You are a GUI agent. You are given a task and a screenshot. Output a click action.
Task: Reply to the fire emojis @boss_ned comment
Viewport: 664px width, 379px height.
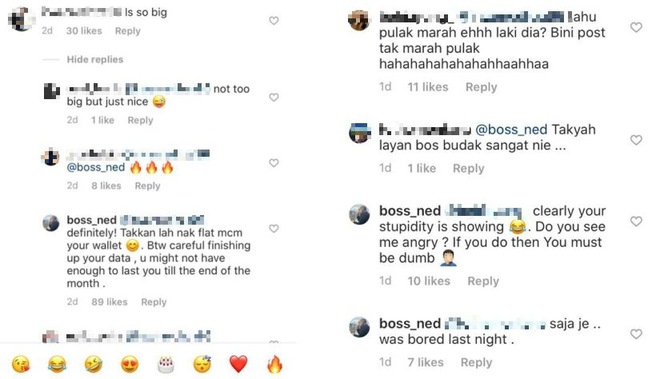(x=147, y=186)
